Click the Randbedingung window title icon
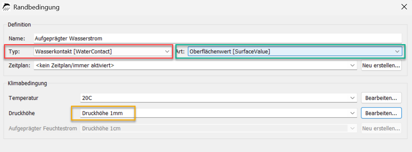Viewport: 412px width, 152px height. point(6,7)
